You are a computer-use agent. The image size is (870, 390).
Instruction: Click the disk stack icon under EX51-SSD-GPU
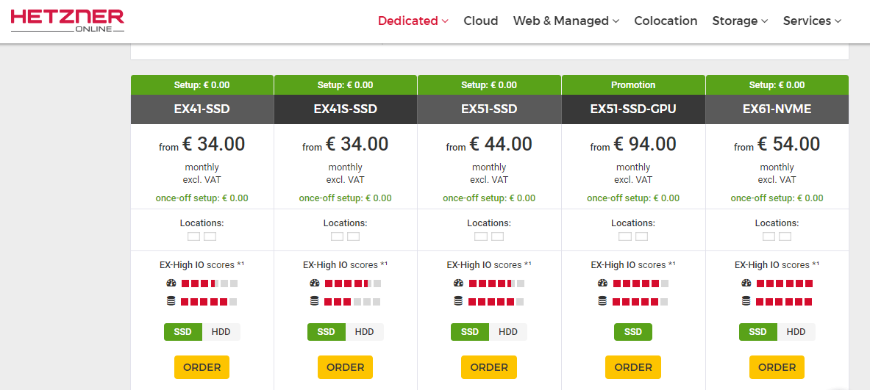click(x=602, y=301)
